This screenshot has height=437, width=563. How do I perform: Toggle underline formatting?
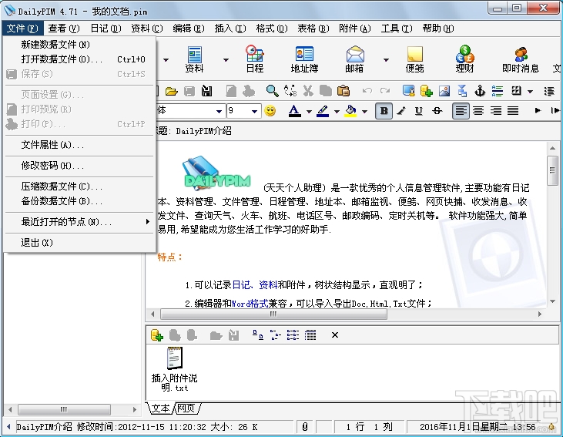click(419, 111)
